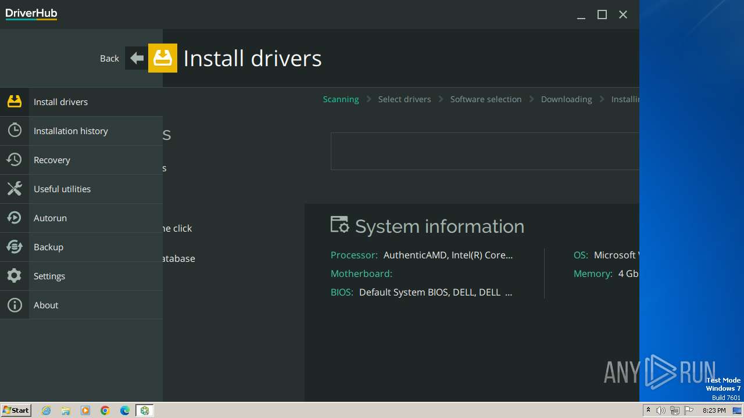Select the Select drivers step
744x418 pixels.
[x=405, y=99]
